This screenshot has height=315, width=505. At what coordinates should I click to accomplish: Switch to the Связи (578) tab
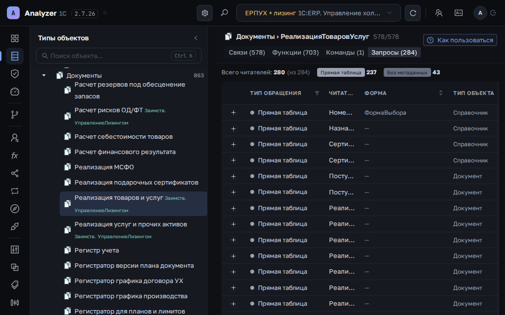pos(247,52)
